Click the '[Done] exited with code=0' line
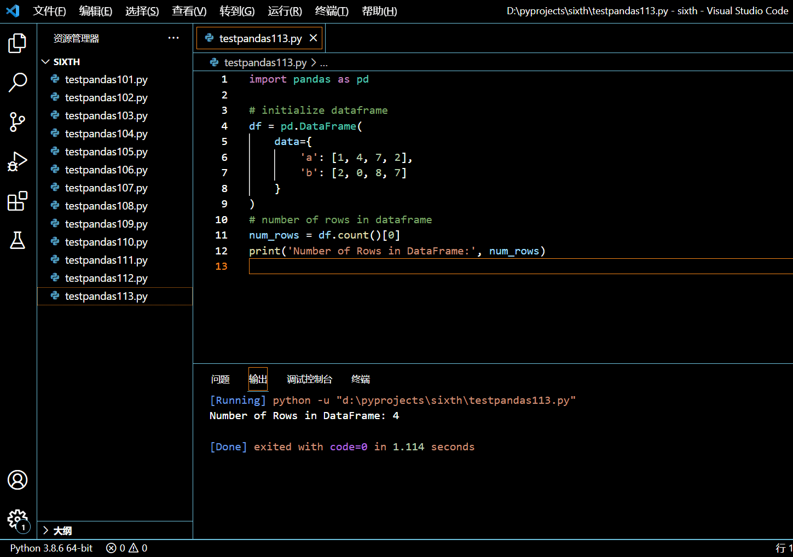Image resolution: width=793 pixels, height=557 pixels. (x=342, y=446)
